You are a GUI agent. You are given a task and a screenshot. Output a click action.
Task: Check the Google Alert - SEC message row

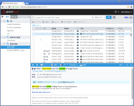coord(34,37)
